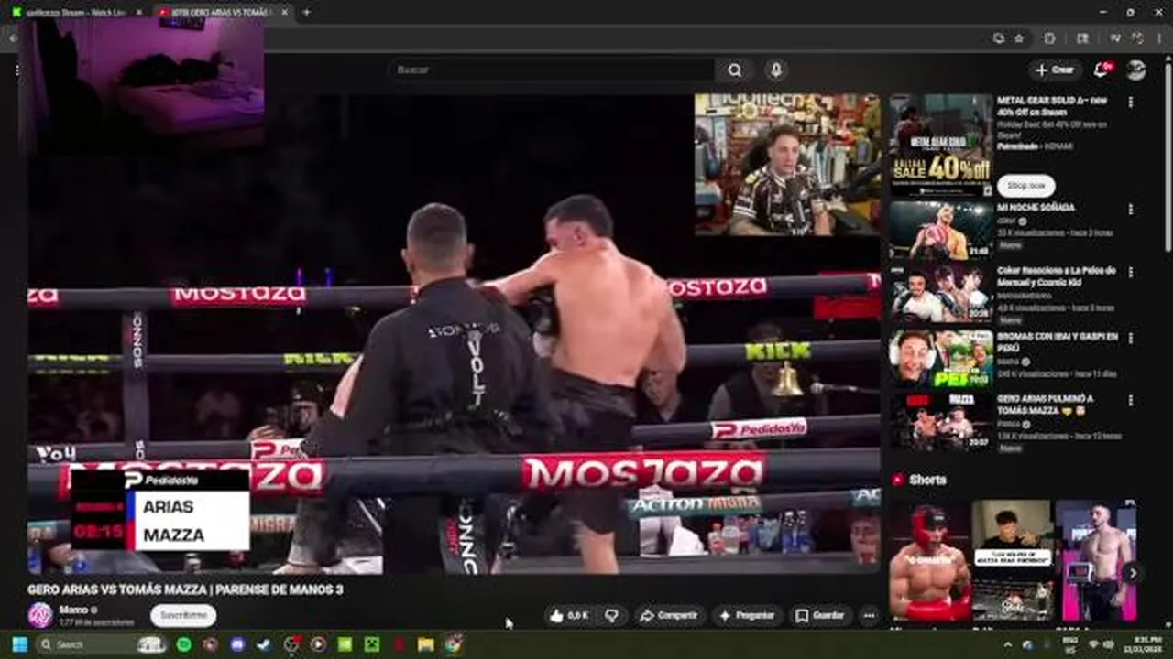
Task: Open the Momo channel name link
Action: (73, 610)
